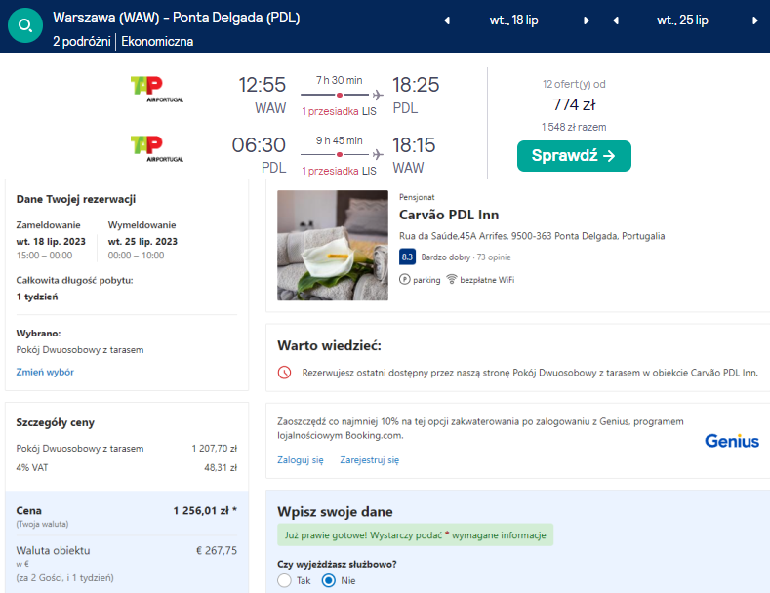Click the 8.3 rating score badge
The image size is (770, 593).
click(x=408, y=257)
